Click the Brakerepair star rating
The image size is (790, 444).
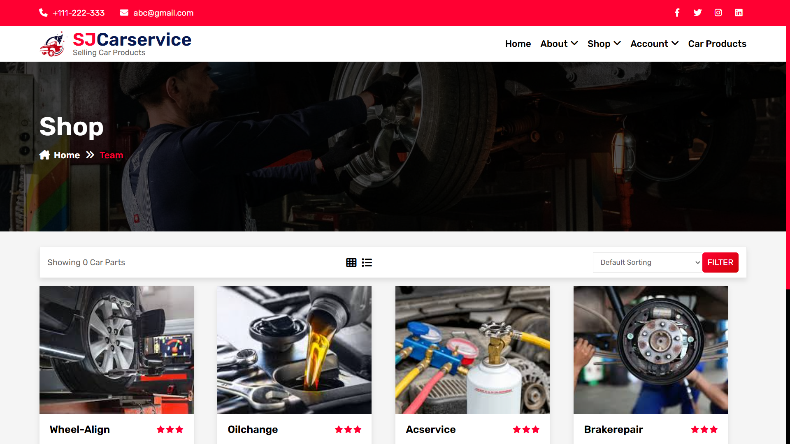tap(704, 430)
